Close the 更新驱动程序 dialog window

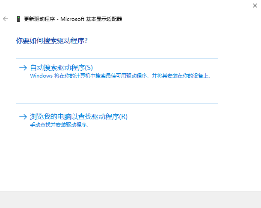(x=255, y=5)
